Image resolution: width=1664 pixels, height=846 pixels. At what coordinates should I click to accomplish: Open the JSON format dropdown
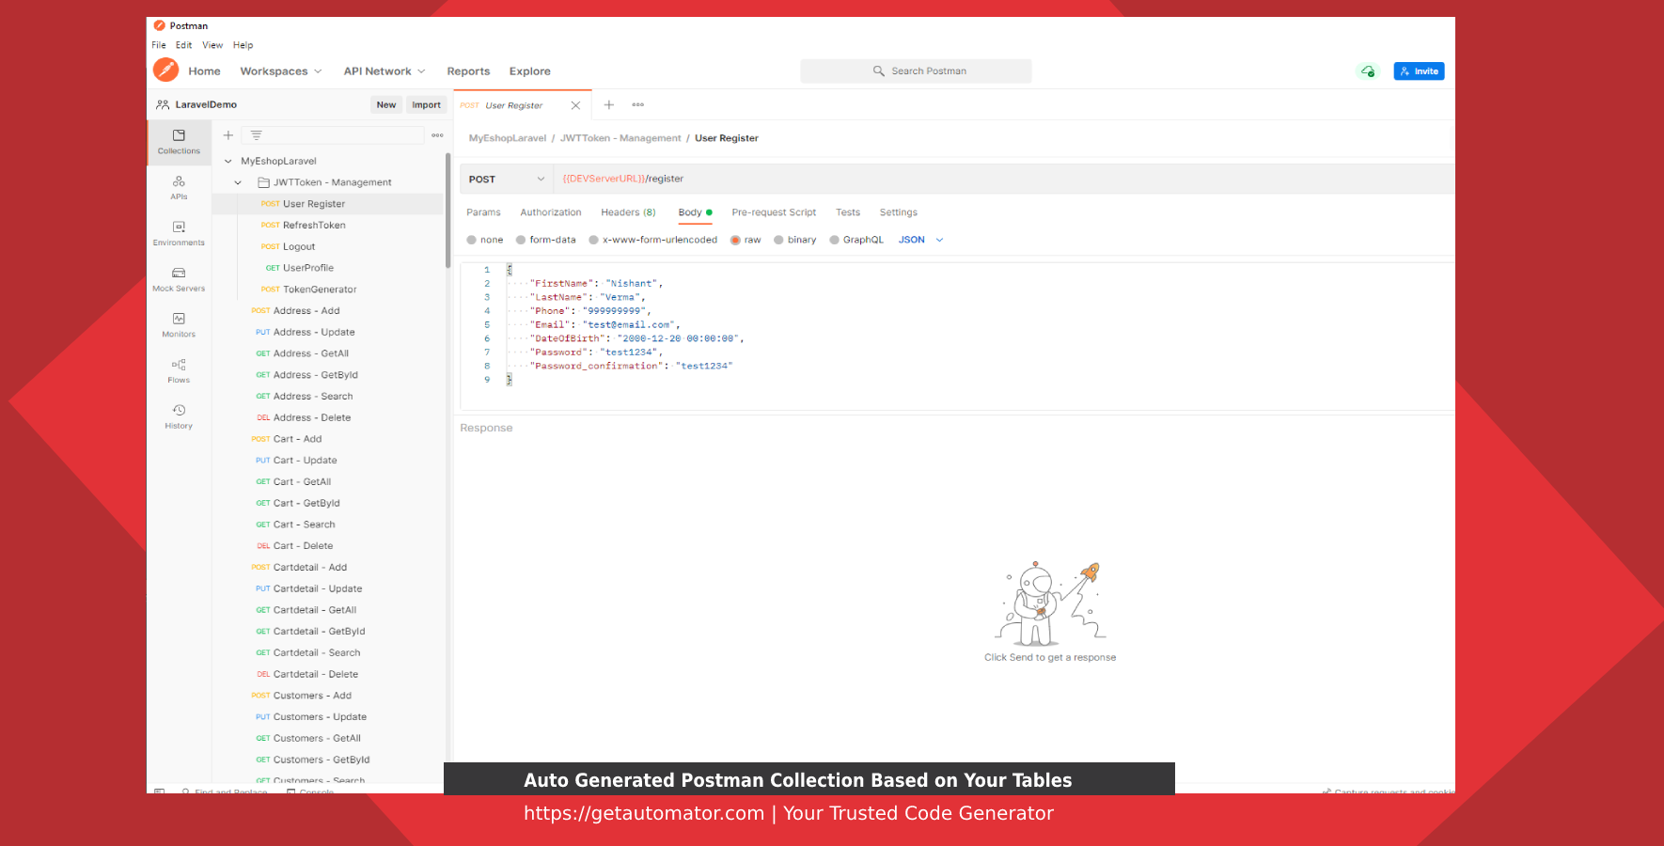(x=921, y=240)
